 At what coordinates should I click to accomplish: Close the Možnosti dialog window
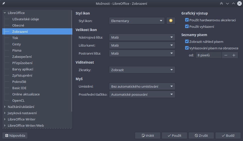[239, 4]
